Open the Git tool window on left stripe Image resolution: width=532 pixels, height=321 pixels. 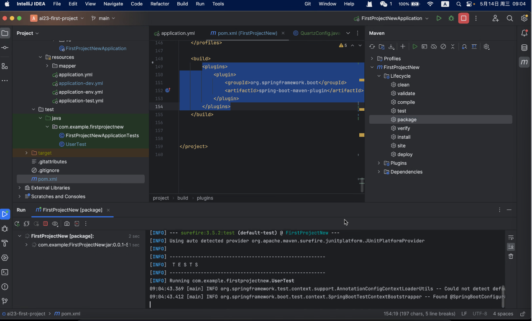point(5,301)
